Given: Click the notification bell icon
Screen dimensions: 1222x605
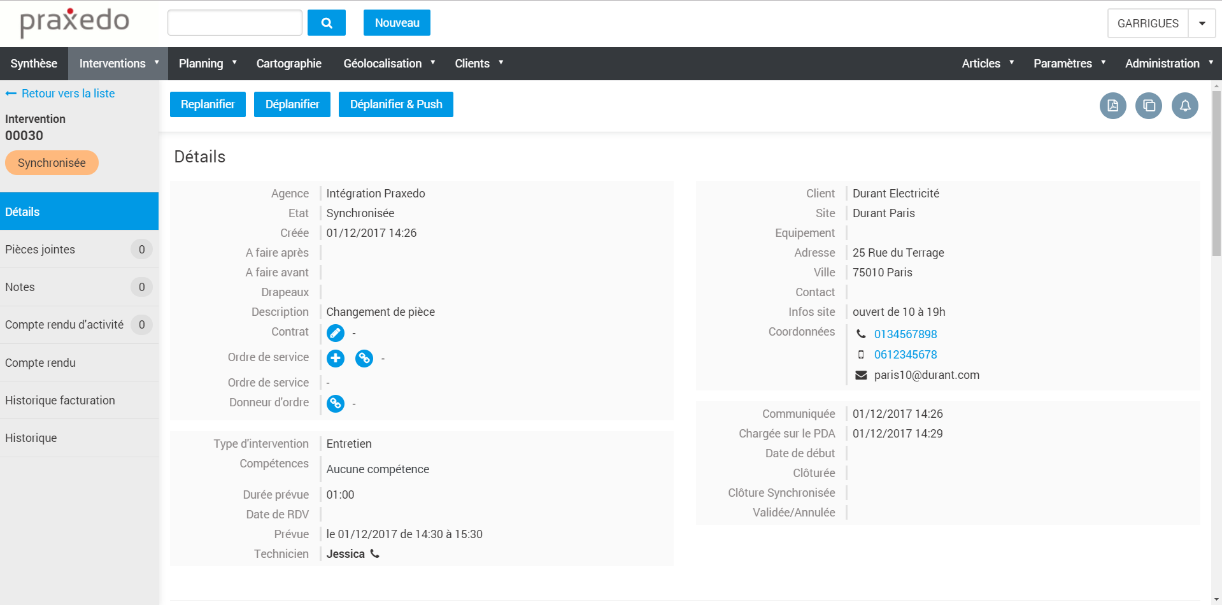Looking at the screenshot, I should [x=1185, y=106].
